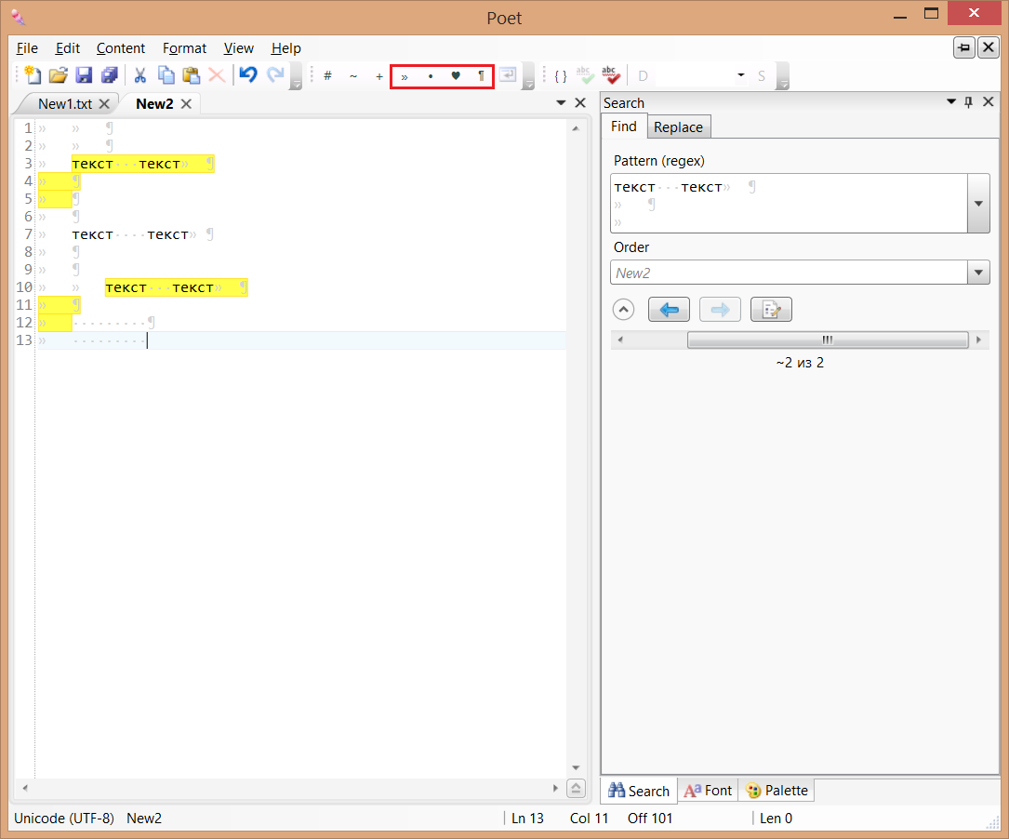The image size is (1009, 839).
Task: Switch to the New1.txt tab
Action: click(65, 103)
